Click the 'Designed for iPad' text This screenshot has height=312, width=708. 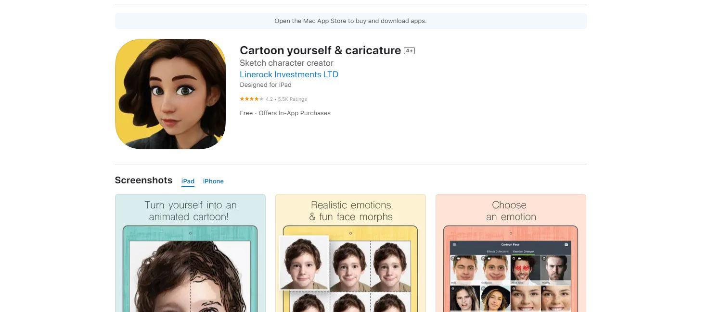tap(266, 85)
